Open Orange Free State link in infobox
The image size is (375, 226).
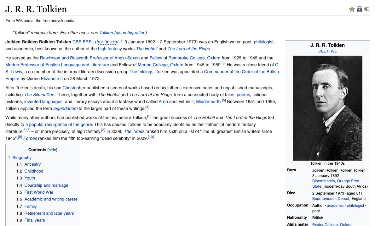tap(336, 184)
